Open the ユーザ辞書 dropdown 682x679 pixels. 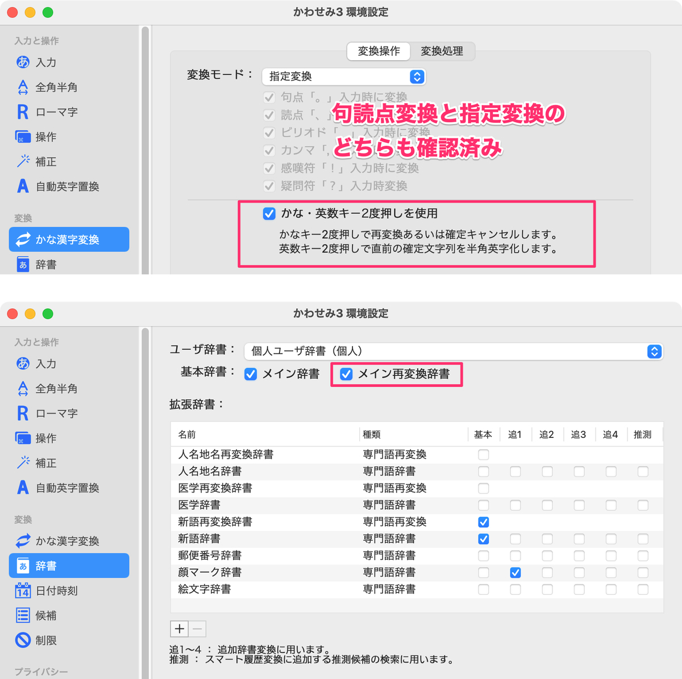(453, 351)
